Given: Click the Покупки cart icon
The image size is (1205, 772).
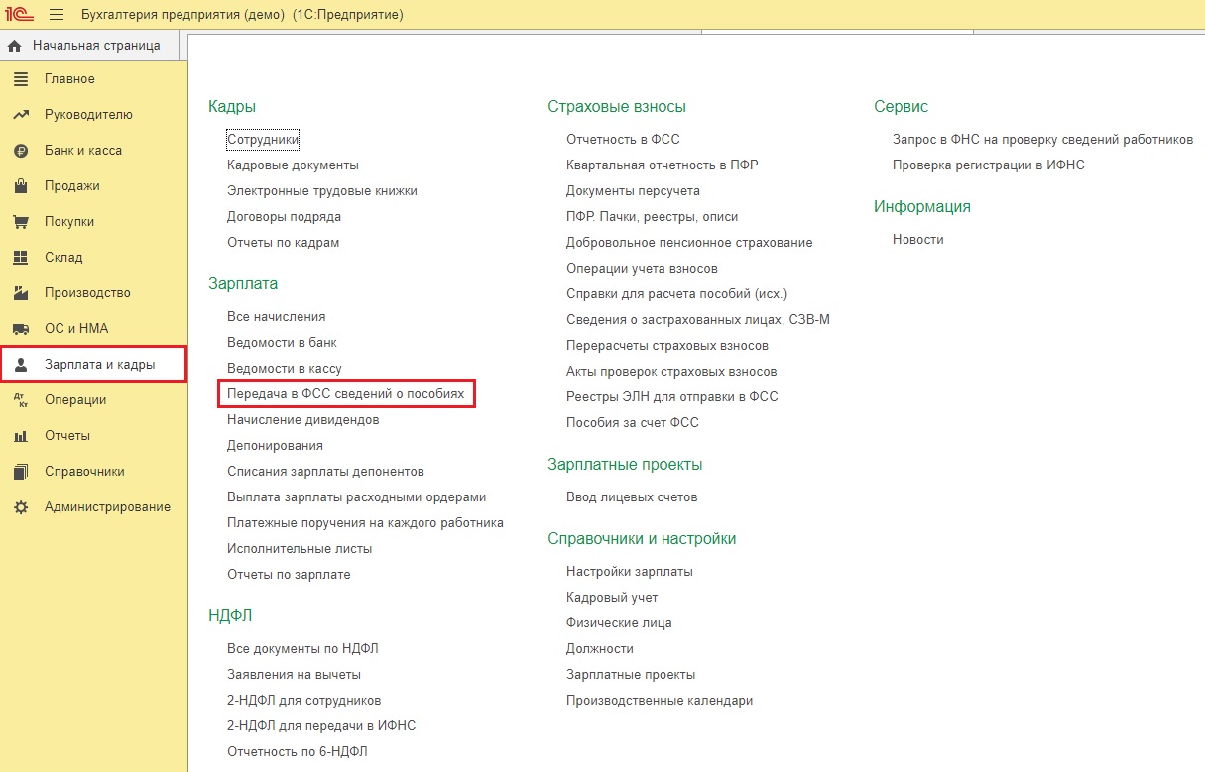Looking at the screenshot, I should (x=21, y=222).
